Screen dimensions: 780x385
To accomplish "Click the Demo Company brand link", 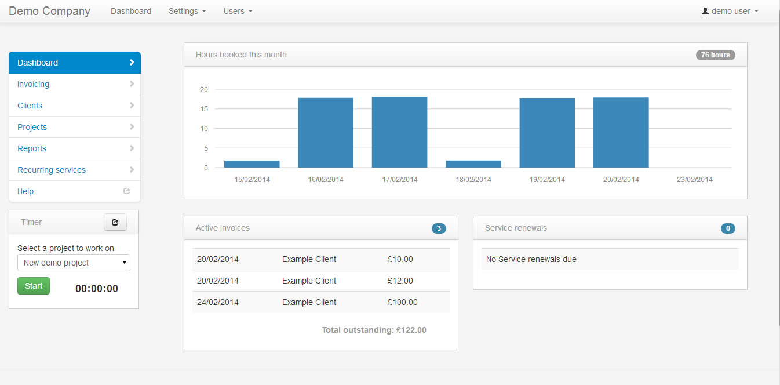I will click(50, 11).
